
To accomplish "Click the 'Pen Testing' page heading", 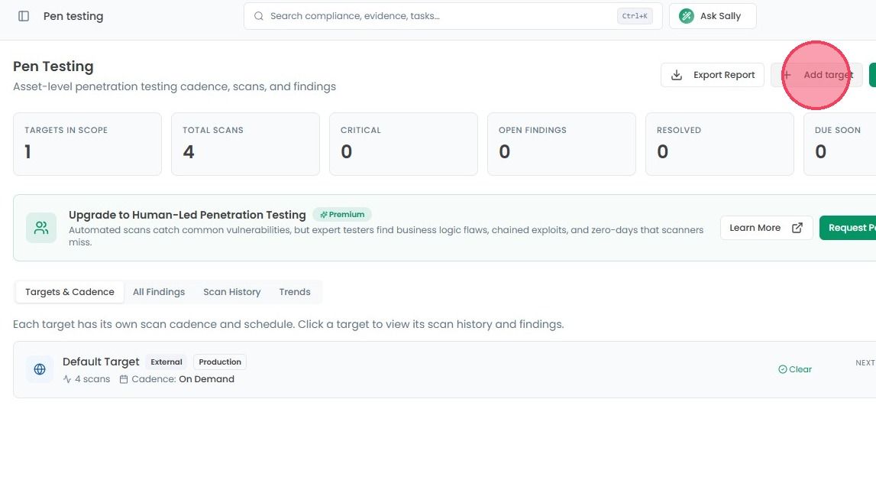I will click(x=53, y=67).
